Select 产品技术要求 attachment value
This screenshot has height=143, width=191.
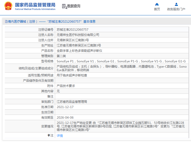click(x=66, y=86)
